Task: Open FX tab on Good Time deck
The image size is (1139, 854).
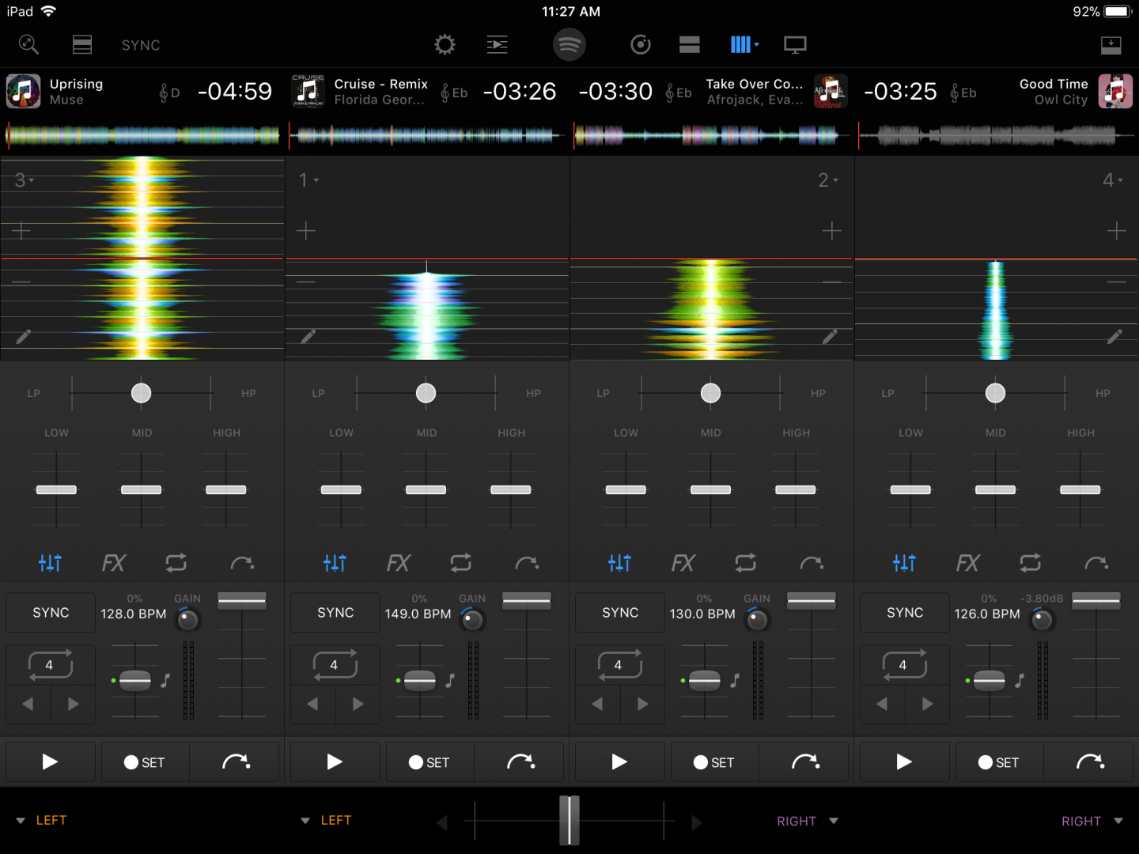Action: [x=968, y=563]
